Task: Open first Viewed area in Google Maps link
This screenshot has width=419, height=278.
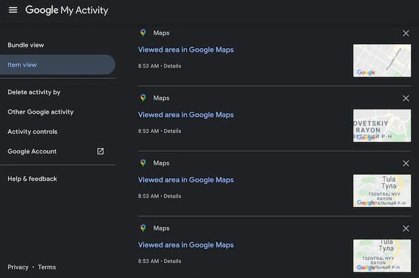Action: 185,50
